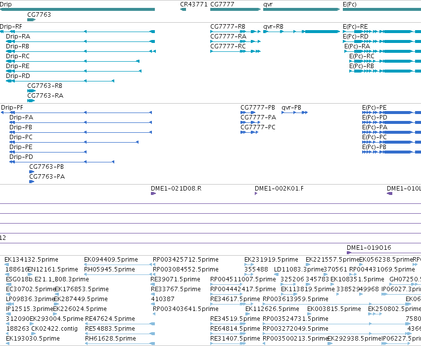Click the Drip-RA transcript label
This screenshot has height=346, width=421.
[x=18, y=37]
